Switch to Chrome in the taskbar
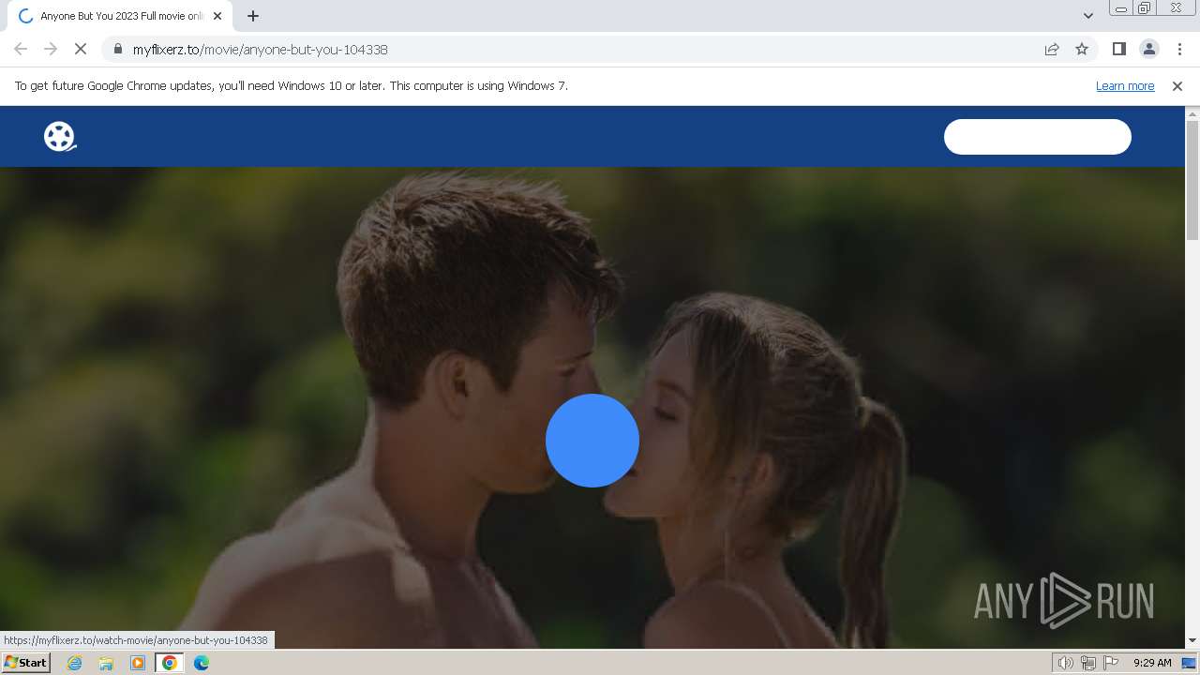The height and width of the screenshot is (675, 1200). pyautogui.click(x=170, y=663)
